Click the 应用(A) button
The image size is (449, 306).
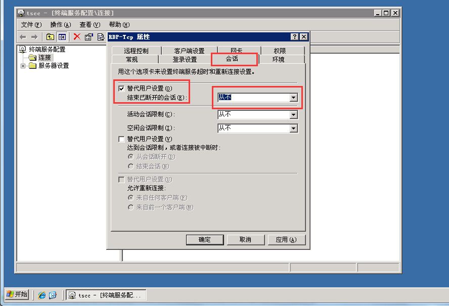(x=286, y=240)
